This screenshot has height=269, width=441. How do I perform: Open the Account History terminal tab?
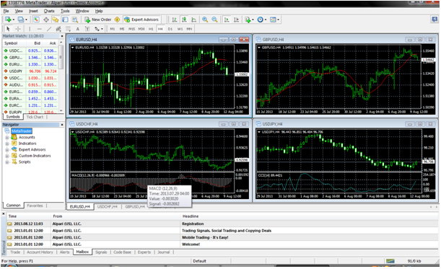tap(40, 252)
